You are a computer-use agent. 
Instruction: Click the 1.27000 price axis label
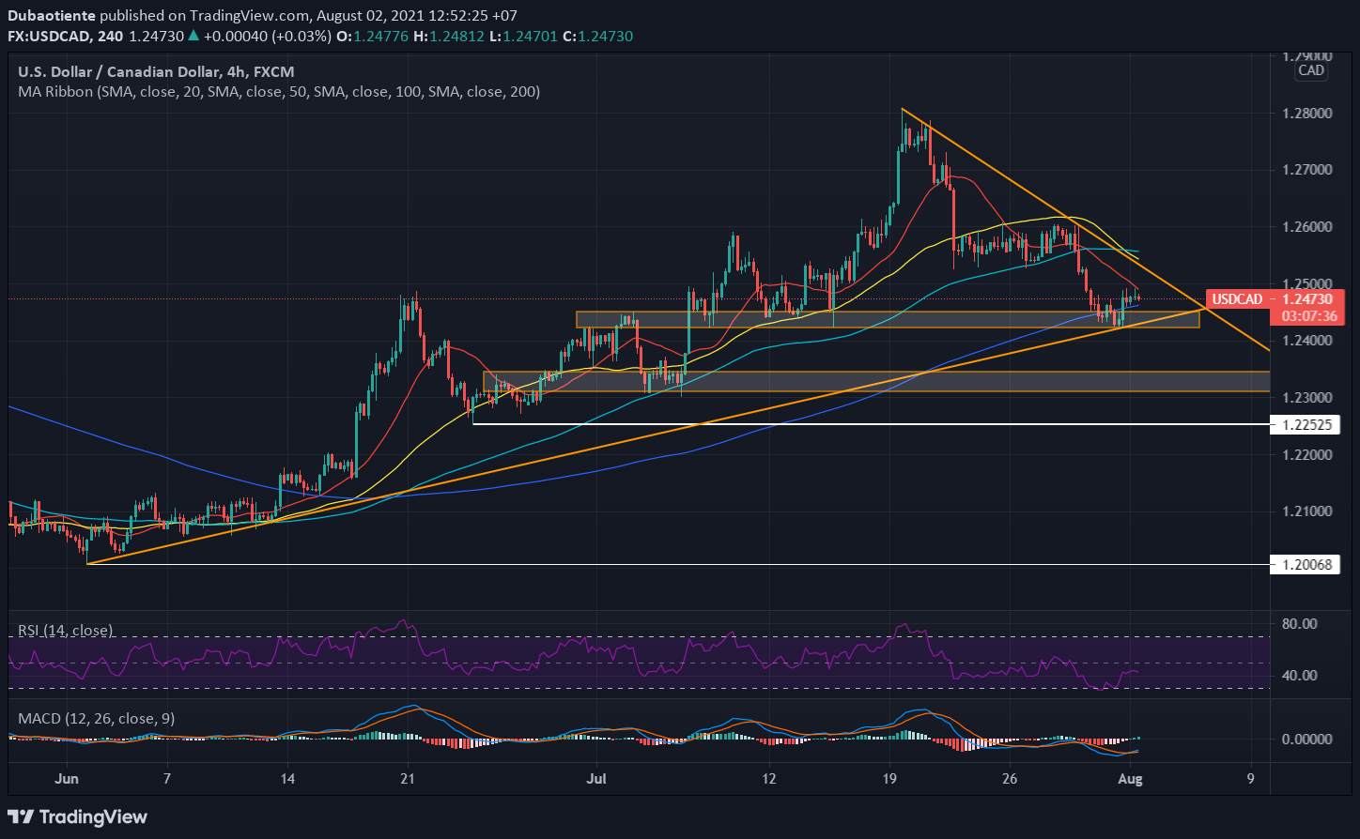pyautogui.click(x=1307, y=170)
